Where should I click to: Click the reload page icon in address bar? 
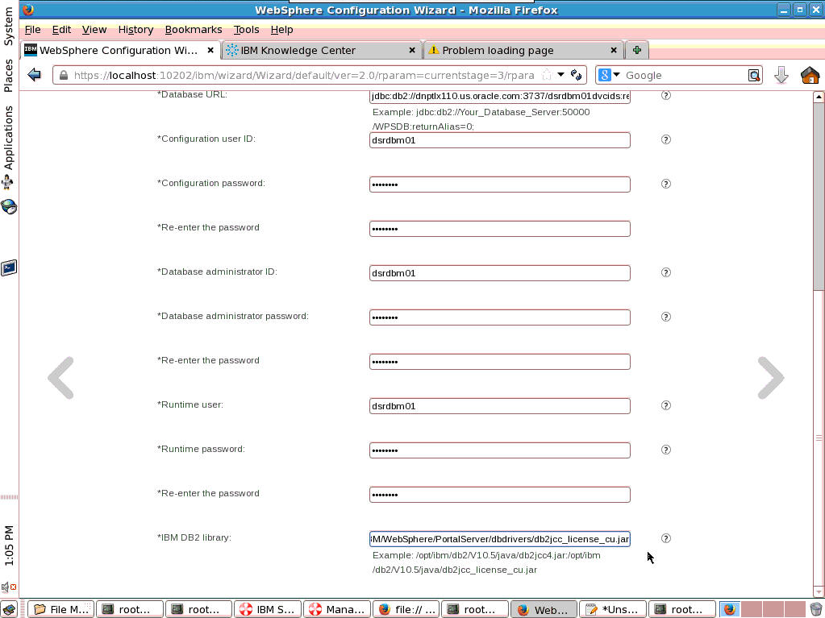[x=576, y=75]
